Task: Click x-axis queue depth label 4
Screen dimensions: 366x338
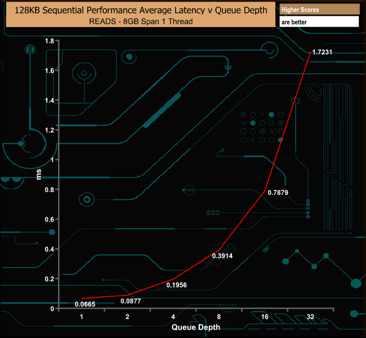Action: [173, 317]
